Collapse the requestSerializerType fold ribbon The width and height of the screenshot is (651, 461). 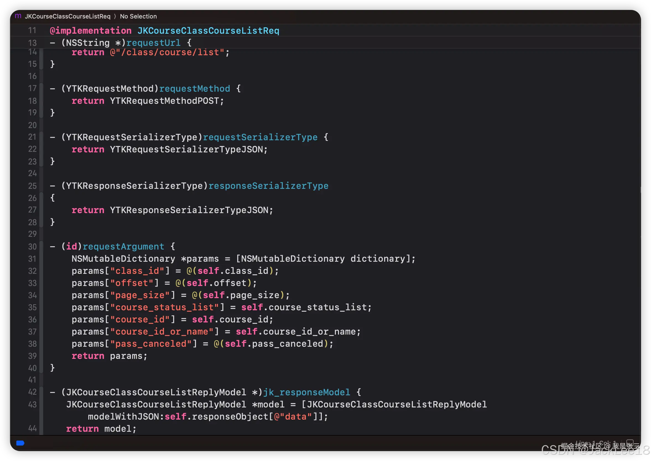point(41,149)
